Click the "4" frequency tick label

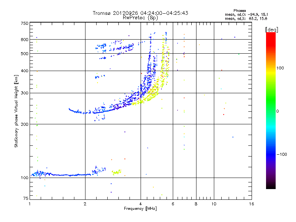tap(141, 204)
